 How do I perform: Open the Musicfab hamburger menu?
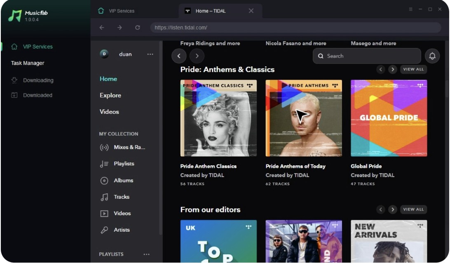[411, 9]
